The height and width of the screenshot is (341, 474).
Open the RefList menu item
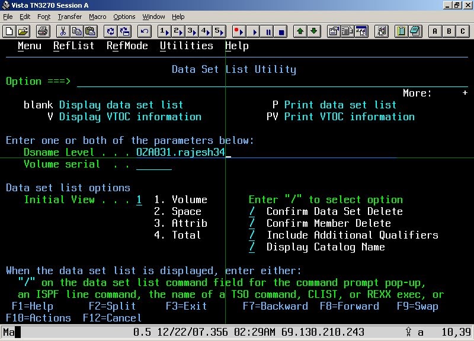click(x=73, y=46)
